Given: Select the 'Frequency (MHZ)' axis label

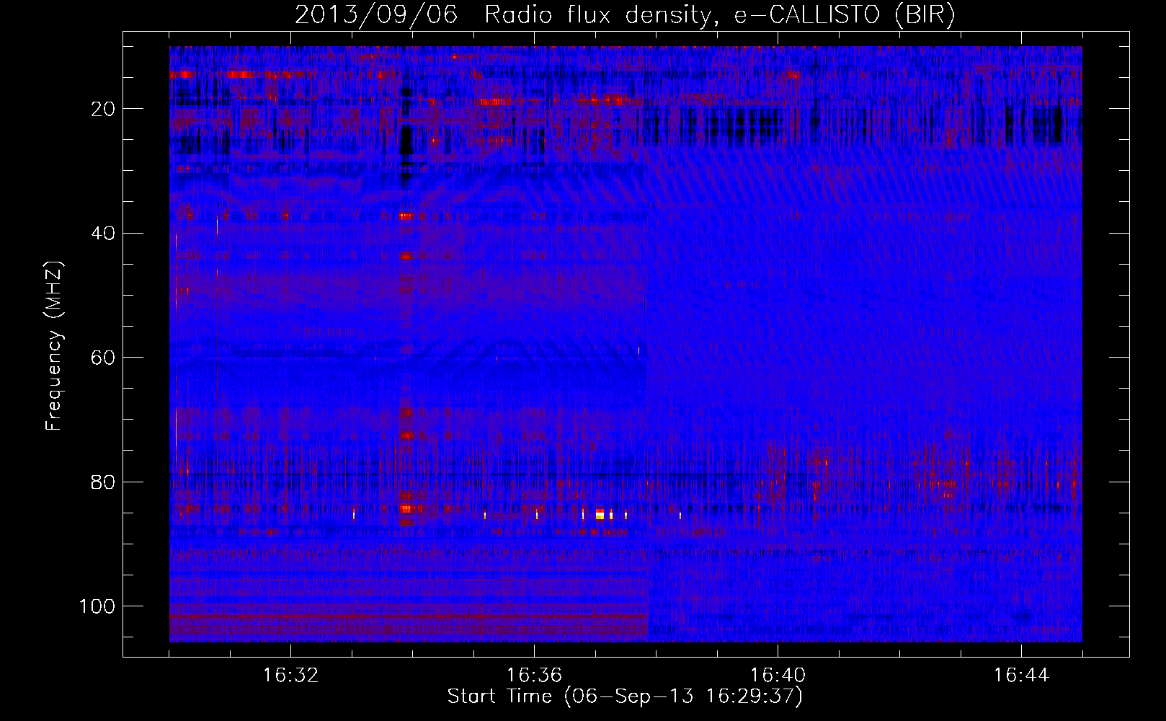Looking at the screenshot, I should [x=54, y=345].
